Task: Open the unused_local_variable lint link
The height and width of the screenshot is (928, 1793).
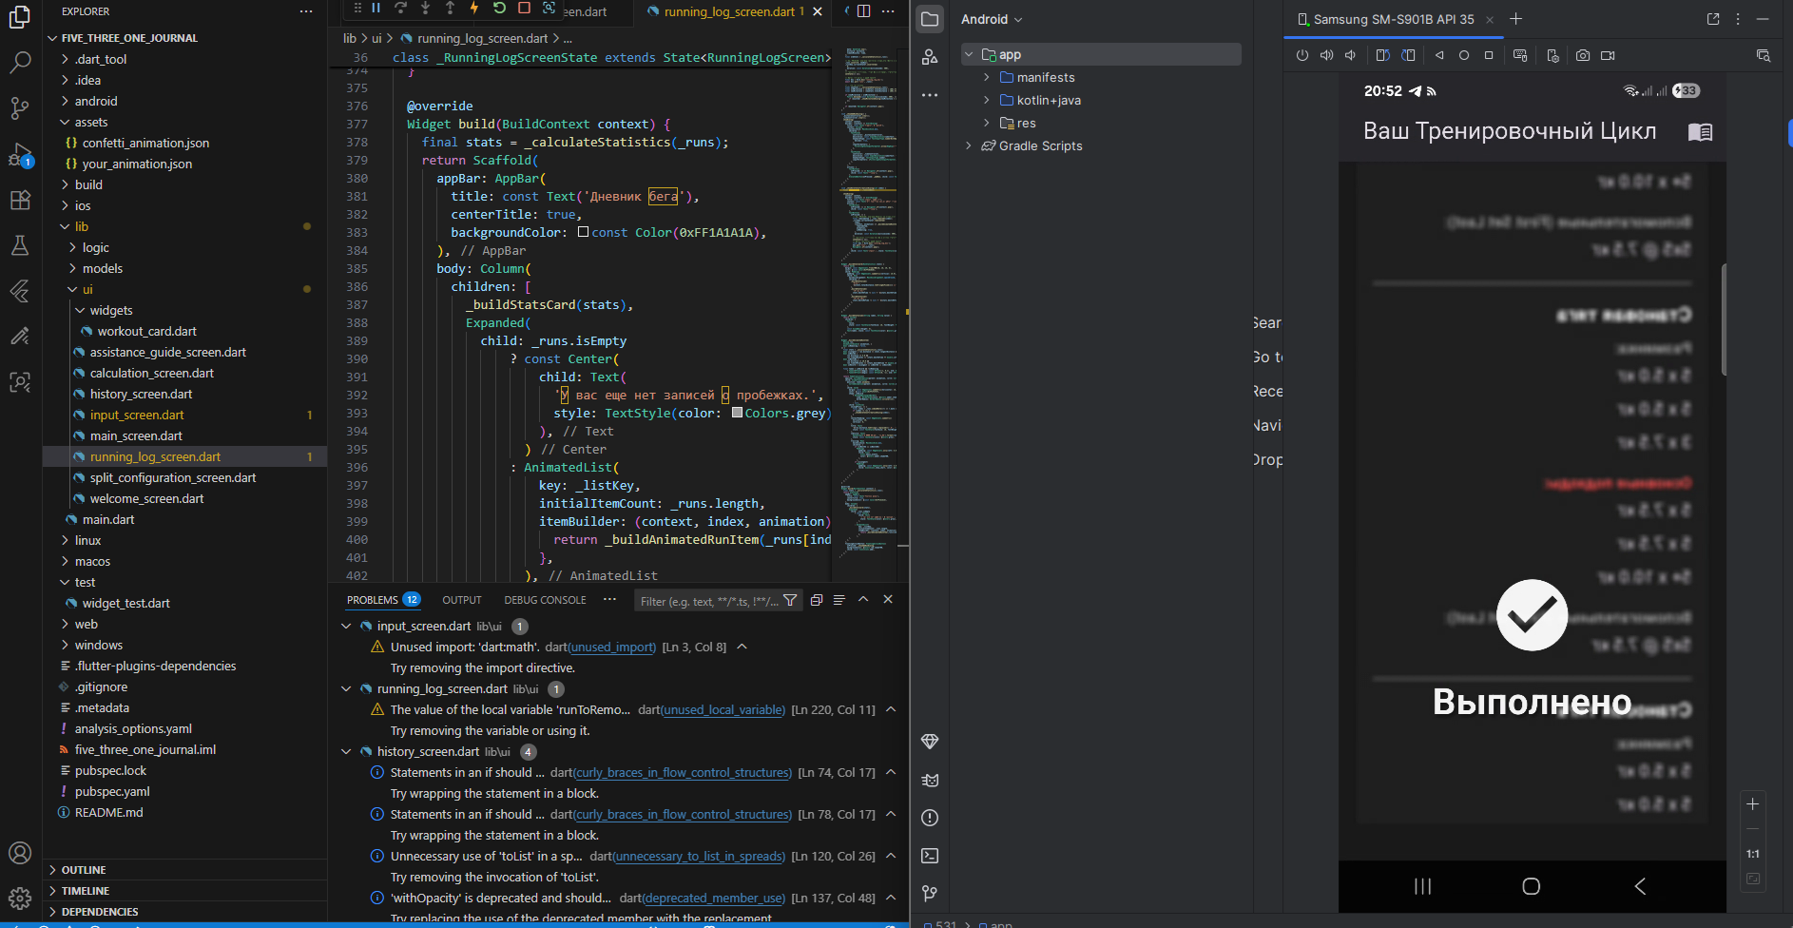Action: tap(723, 709)
